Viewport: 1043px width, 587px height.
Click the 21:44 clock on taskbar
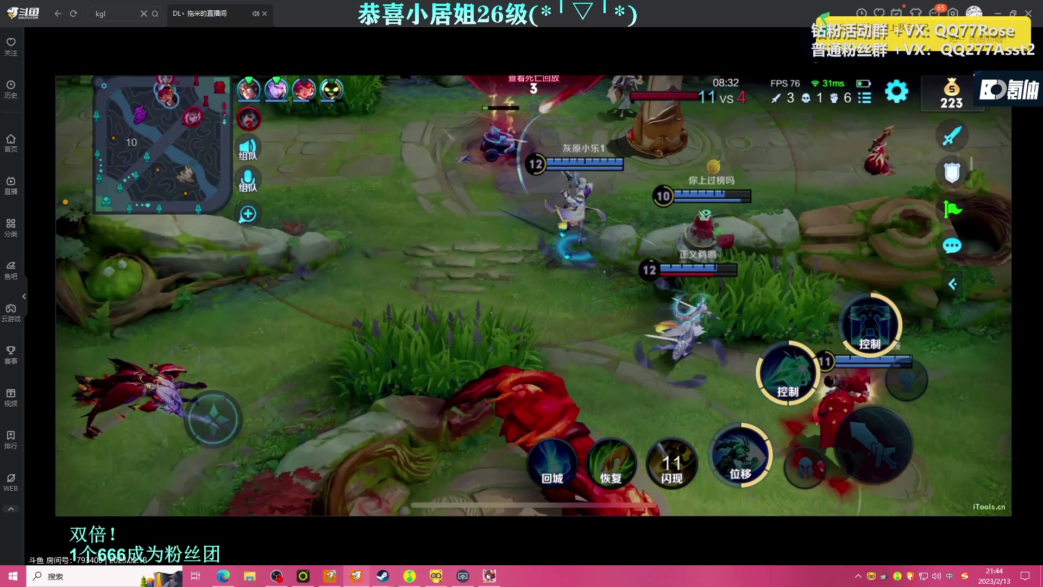tap(994, 576)
